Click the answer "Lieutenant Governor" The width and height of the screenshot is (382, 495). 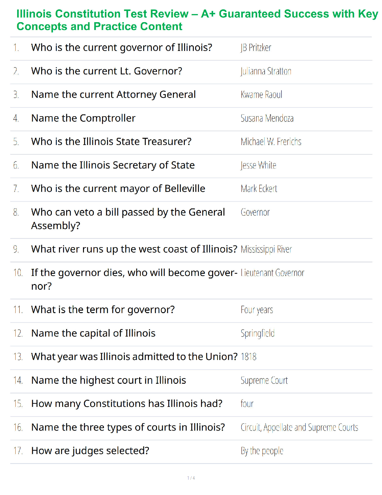pos(272,273)
